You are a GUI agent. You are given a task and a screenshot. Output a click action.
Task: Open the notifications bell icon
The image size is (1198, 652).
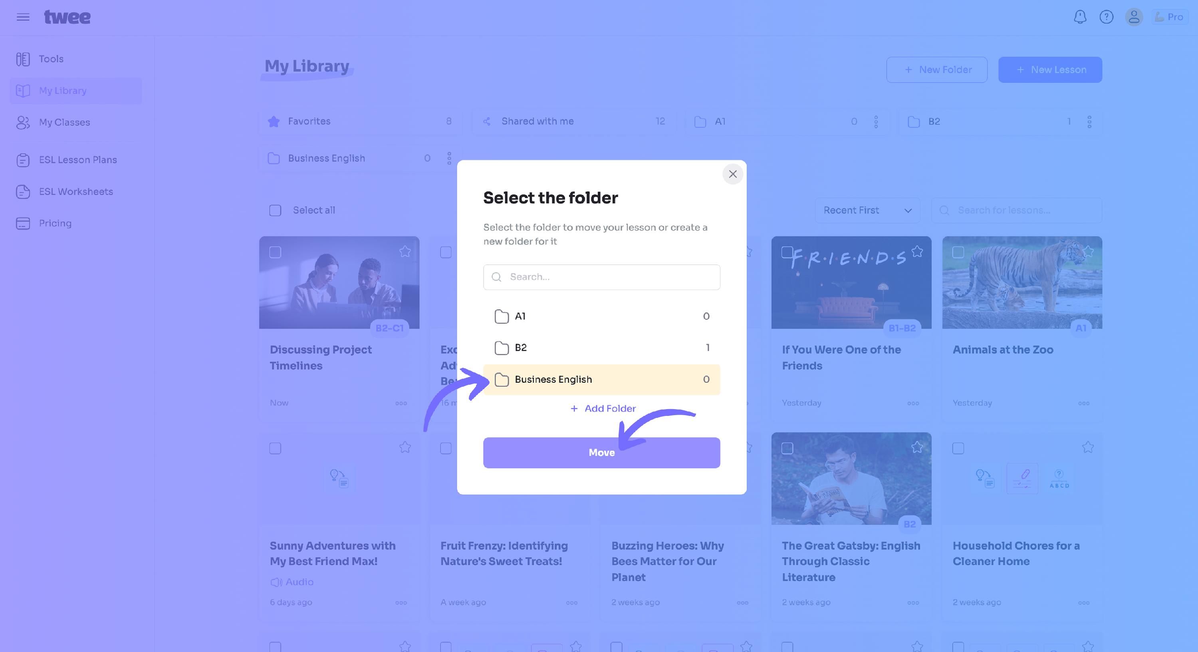[1080, 17]
